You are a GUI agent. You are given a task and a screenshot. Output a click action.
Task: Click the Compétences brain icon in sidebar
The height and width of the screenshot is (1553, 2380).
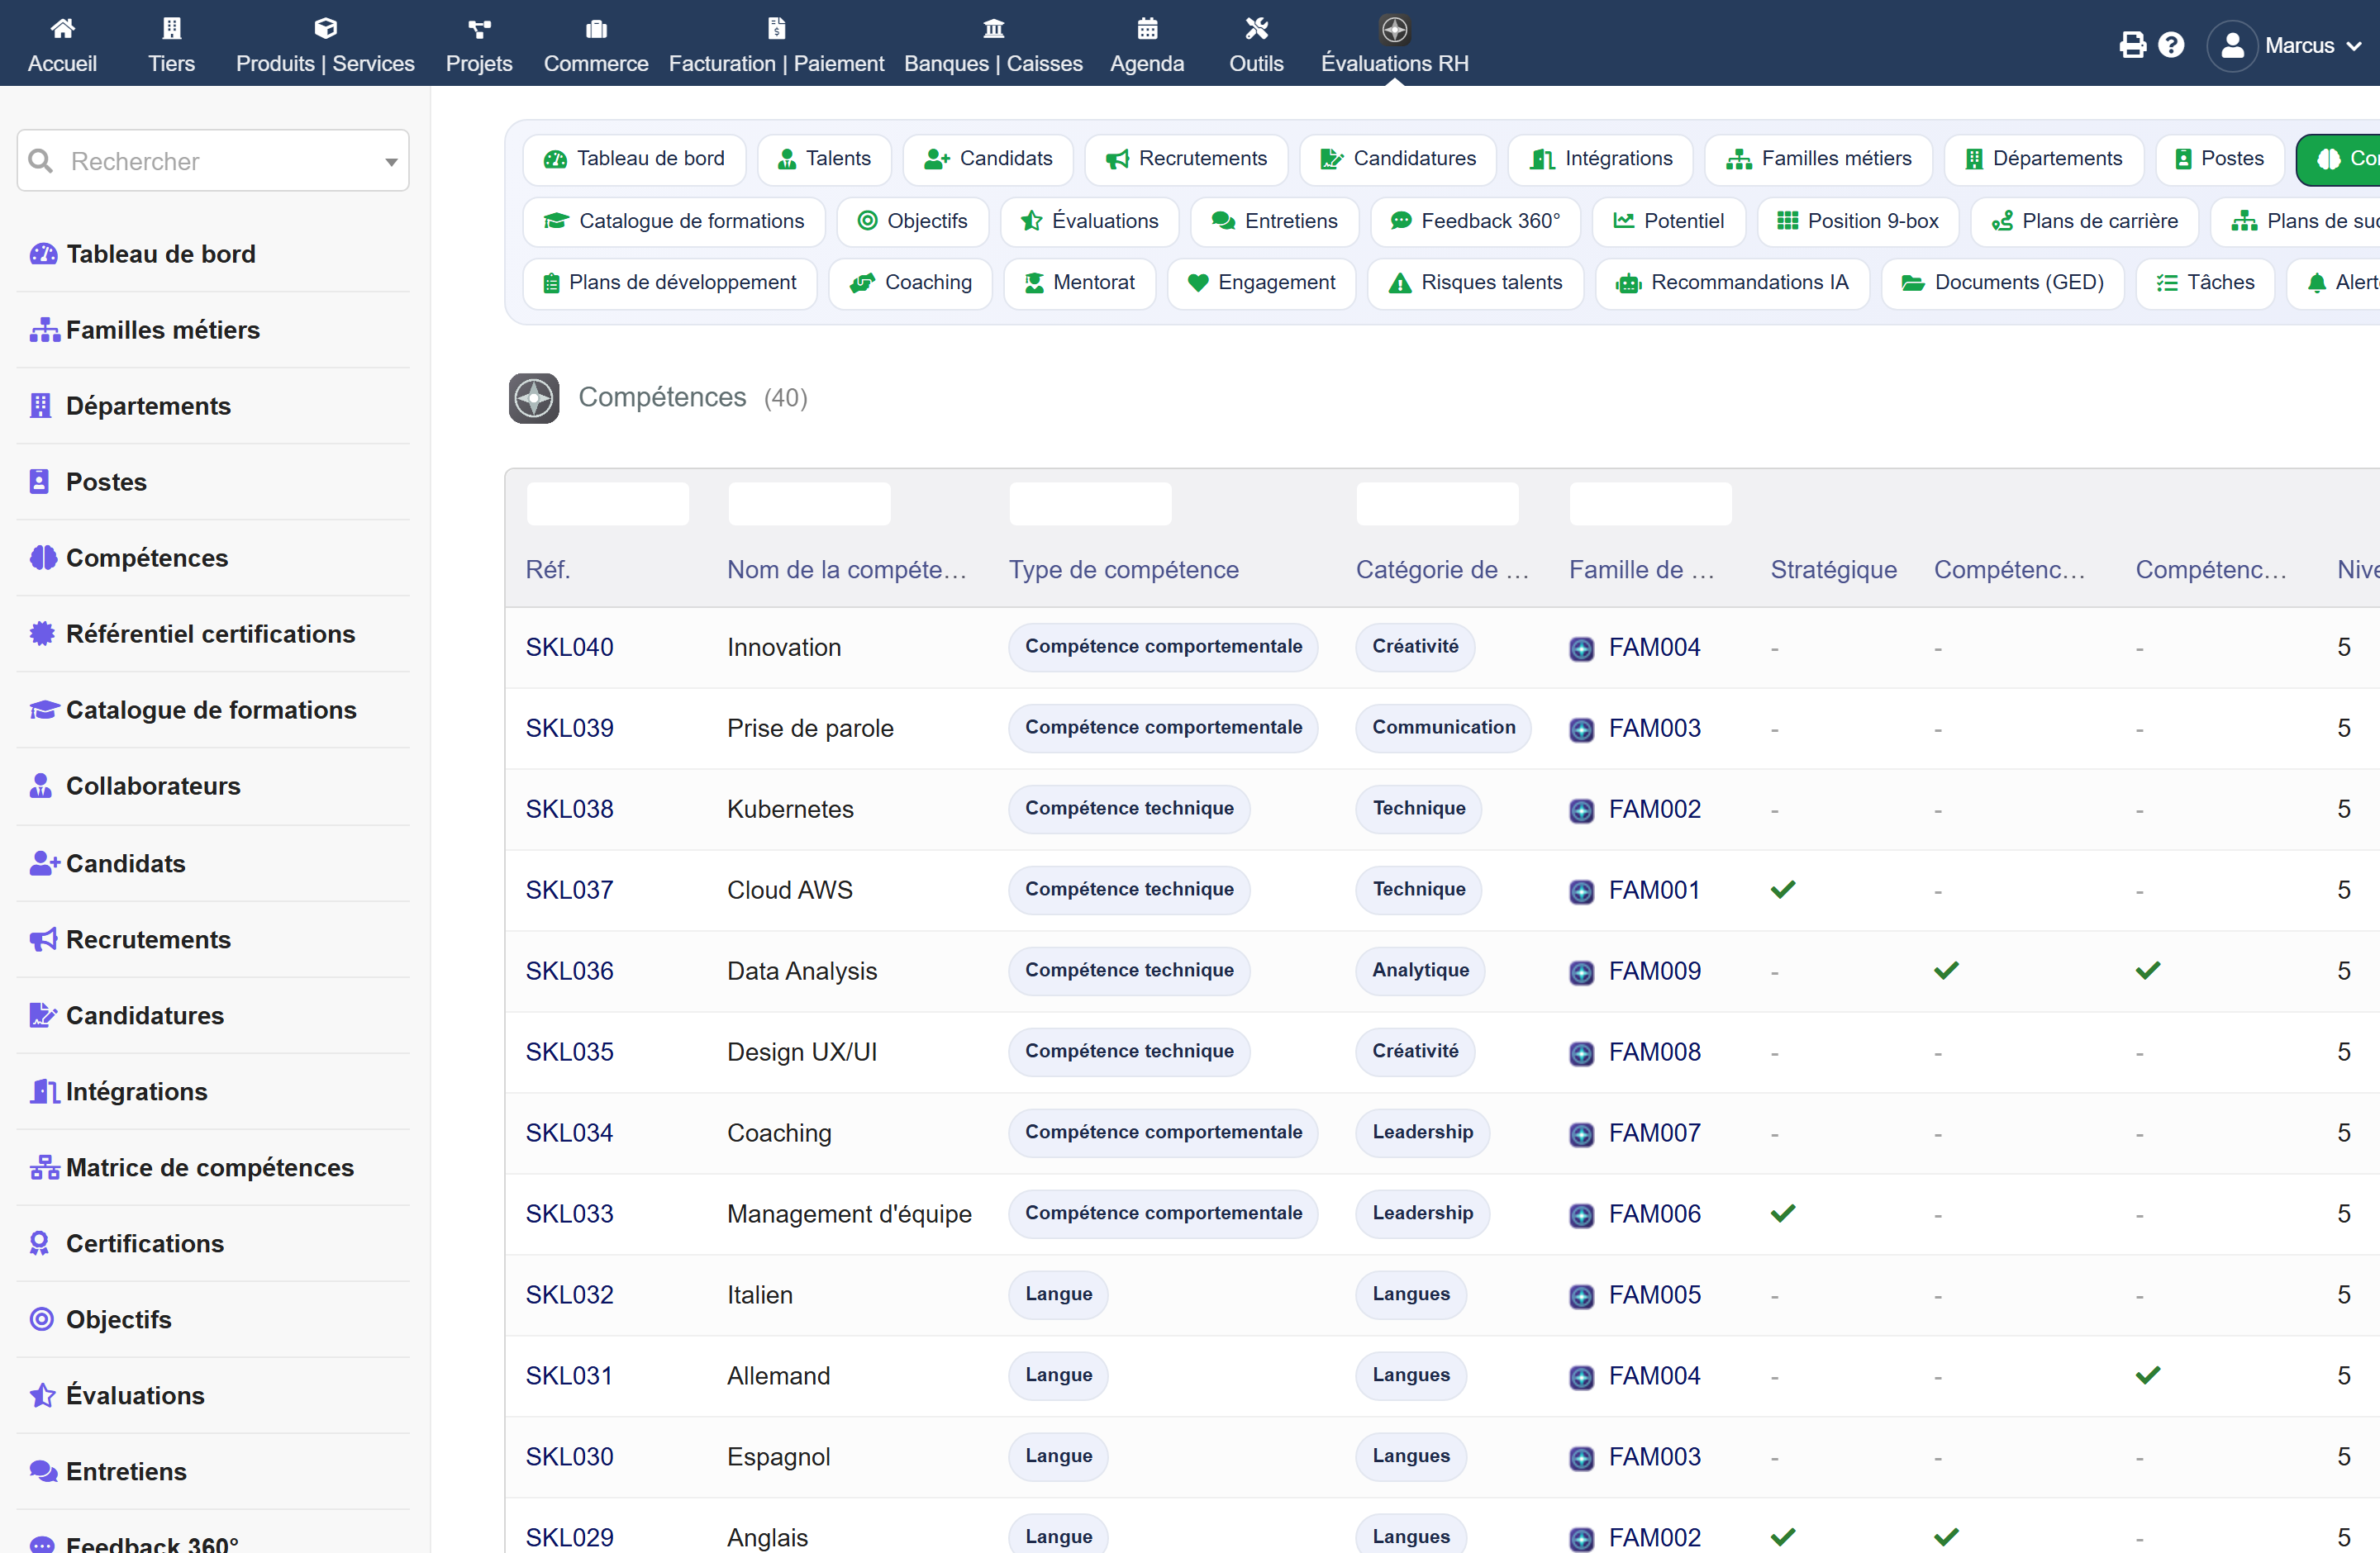(x=43, y=558)
